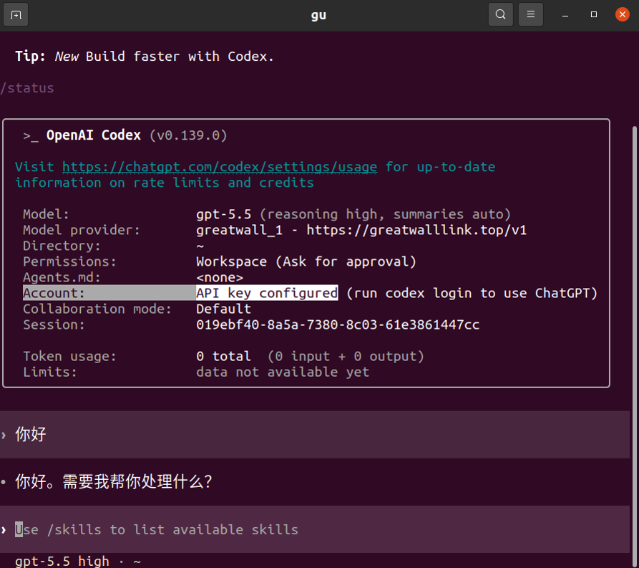The height and width of the screenshot is (568, 639).
Task: Click 'Workspace (Ask for approval)' permissions value
Action: point(306,261)
